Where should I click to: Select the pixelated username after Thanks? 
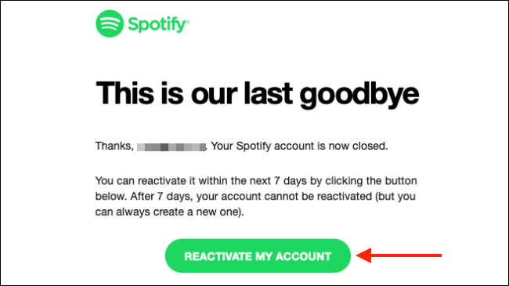171,147
